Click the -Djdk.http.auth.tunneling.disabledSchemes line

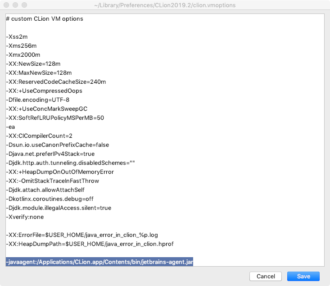coord(71,163)
